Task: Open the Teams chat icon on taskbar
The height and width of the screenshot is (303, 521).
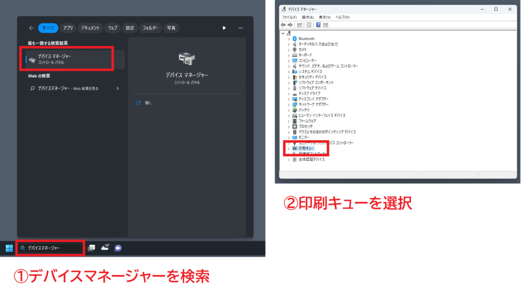Action: [x=118, y=248]
